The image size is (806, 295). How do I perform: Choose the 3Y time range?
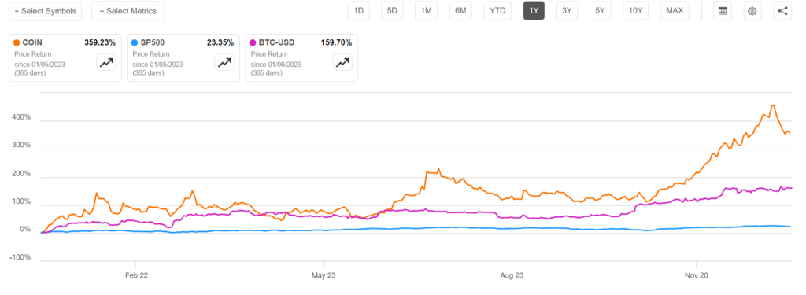[x=567, y=11]
